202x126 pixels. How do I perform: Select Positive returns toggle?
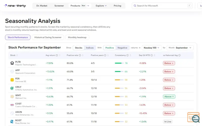110,48
